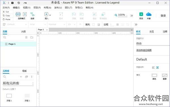Screen dimensions: 170x107
Task: Click the add adaptive views link
Action: point(144,50)
